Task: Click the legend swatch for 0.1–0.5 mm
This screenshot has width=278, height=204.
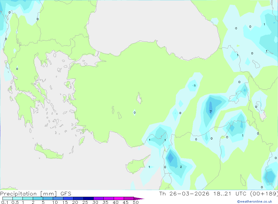Action: tap(8, 198)
